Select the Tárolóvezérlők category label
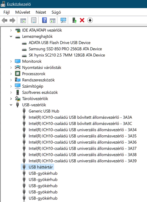 pos(35,98)
